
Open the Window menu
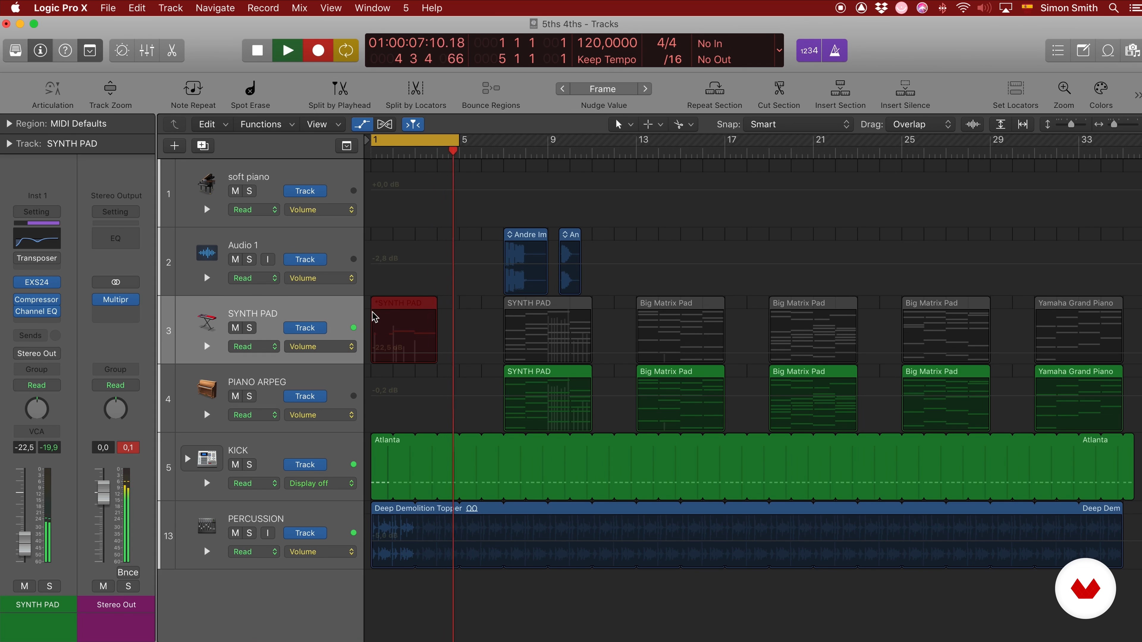(372, 8)
